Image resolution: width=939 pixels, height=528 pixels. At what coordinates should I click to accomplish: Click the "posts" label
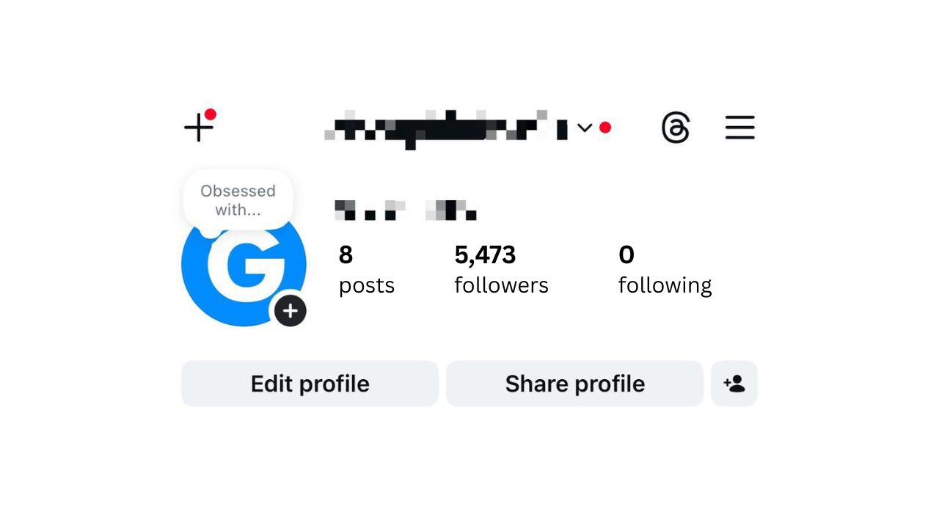367,285
